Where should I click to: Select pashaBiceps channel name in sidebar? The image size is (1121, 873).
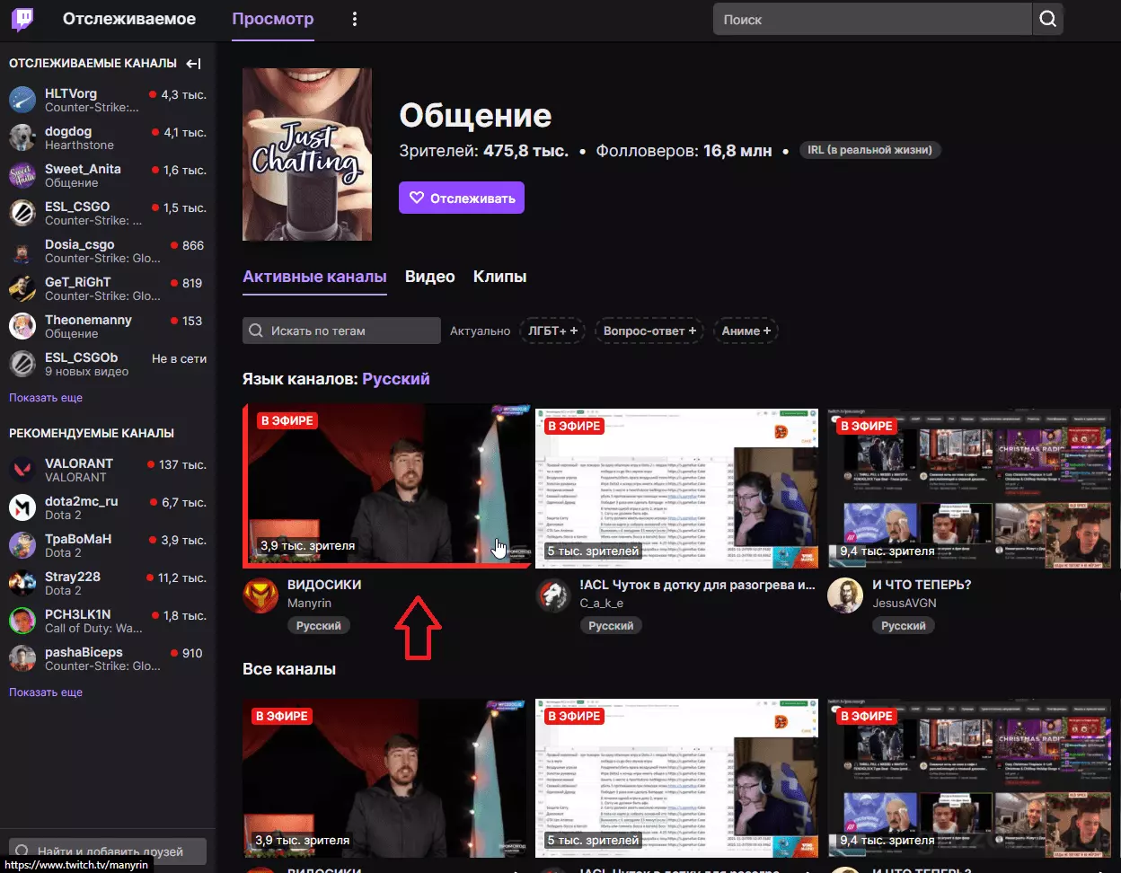tap(84, 652)
